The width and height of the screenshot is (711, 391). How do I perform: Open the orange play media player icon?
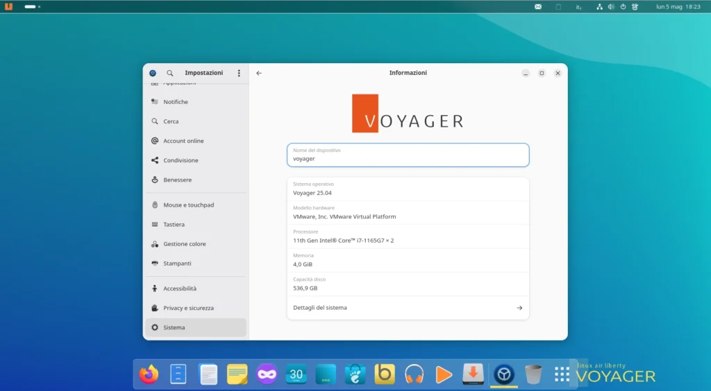pos(444,374)
